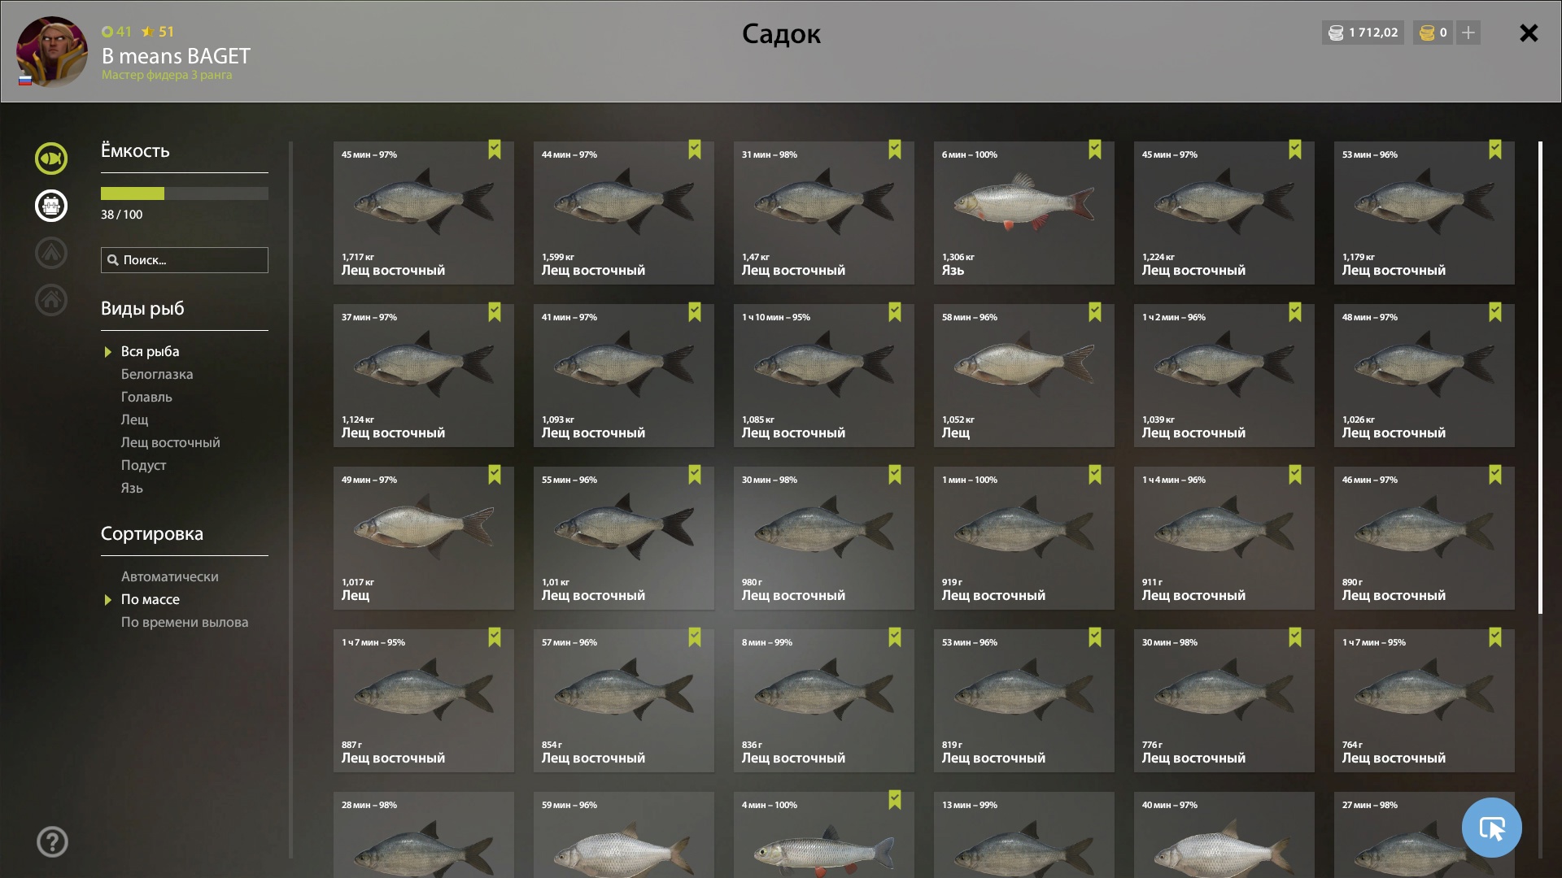The height and width of the screenshot is (878, 1562).
Task: Toggle bookmark on 890 г Лещ восточный
Action: tap(1495, 475)
